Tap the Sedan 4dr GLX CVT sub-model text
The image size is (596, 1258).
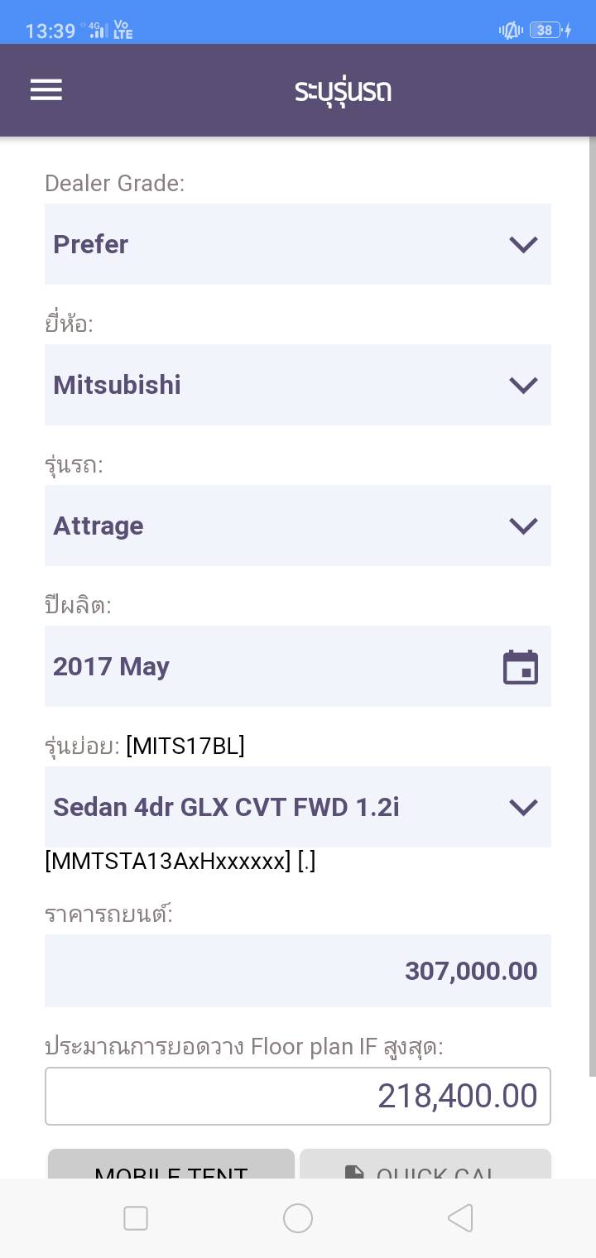[226, 807]
